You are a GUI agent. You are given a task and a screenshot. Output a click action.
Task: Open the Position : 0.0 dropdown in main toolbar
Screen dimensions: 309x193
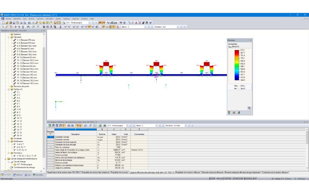pyautogui.click(x=178, y=27)
